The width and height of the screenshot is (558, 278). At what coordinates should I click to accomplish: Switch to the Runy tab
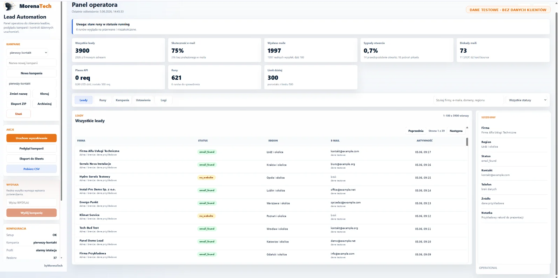[x=103, y=100]
